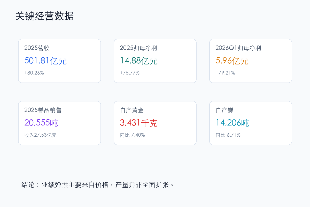
Task: Select the 2025营收 card label
Action: click(37, 48)
